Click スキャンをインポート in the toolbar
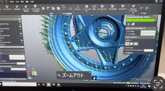Image resolution: width=165 pixels, height=91 pixels. point(102,8)
